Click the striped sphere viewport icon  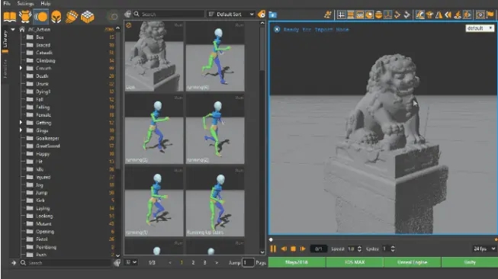coord(378,14)
